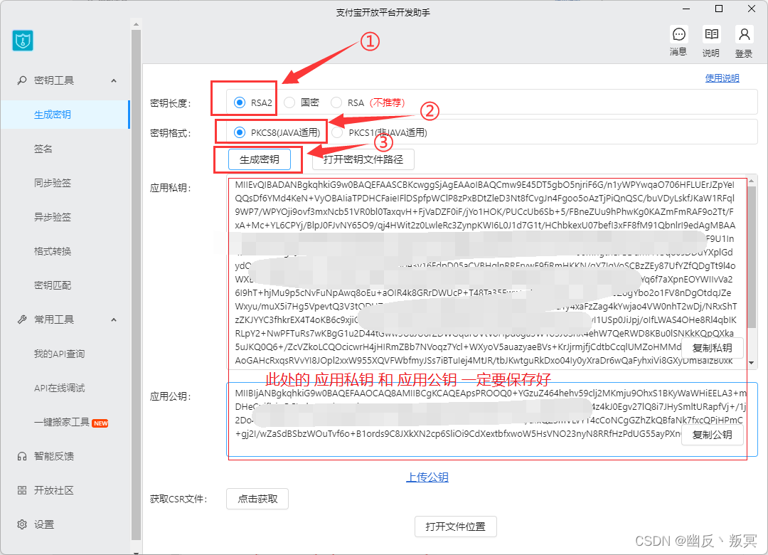Click the 上传公钥 link
The width and height of the screenshot is (768, 555).
pyautogui.click(x=427, y=477)
